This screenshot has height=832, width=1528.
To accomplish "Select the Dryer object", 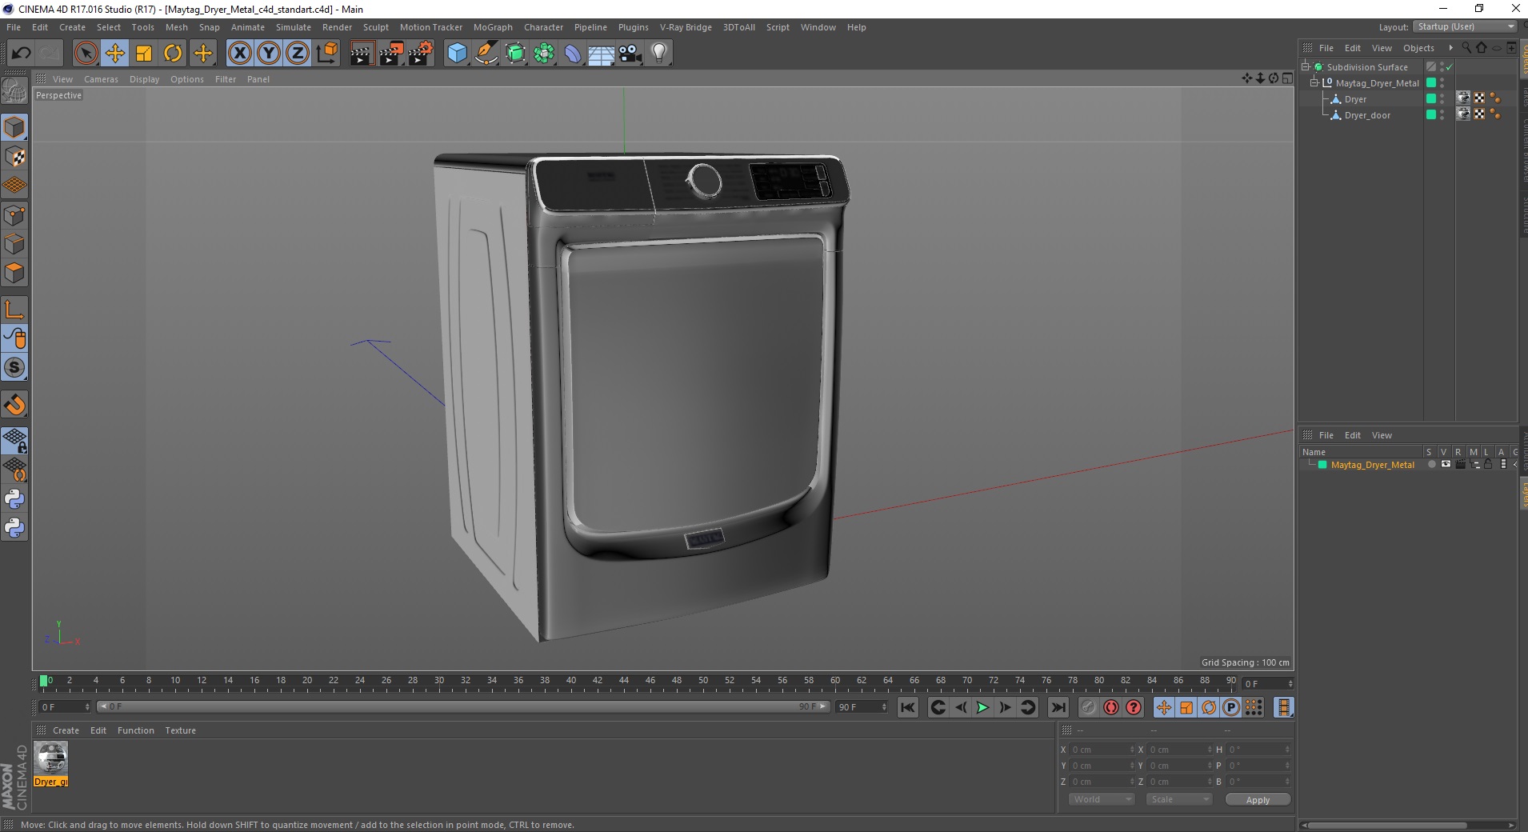I will [x=1355, y=99].
